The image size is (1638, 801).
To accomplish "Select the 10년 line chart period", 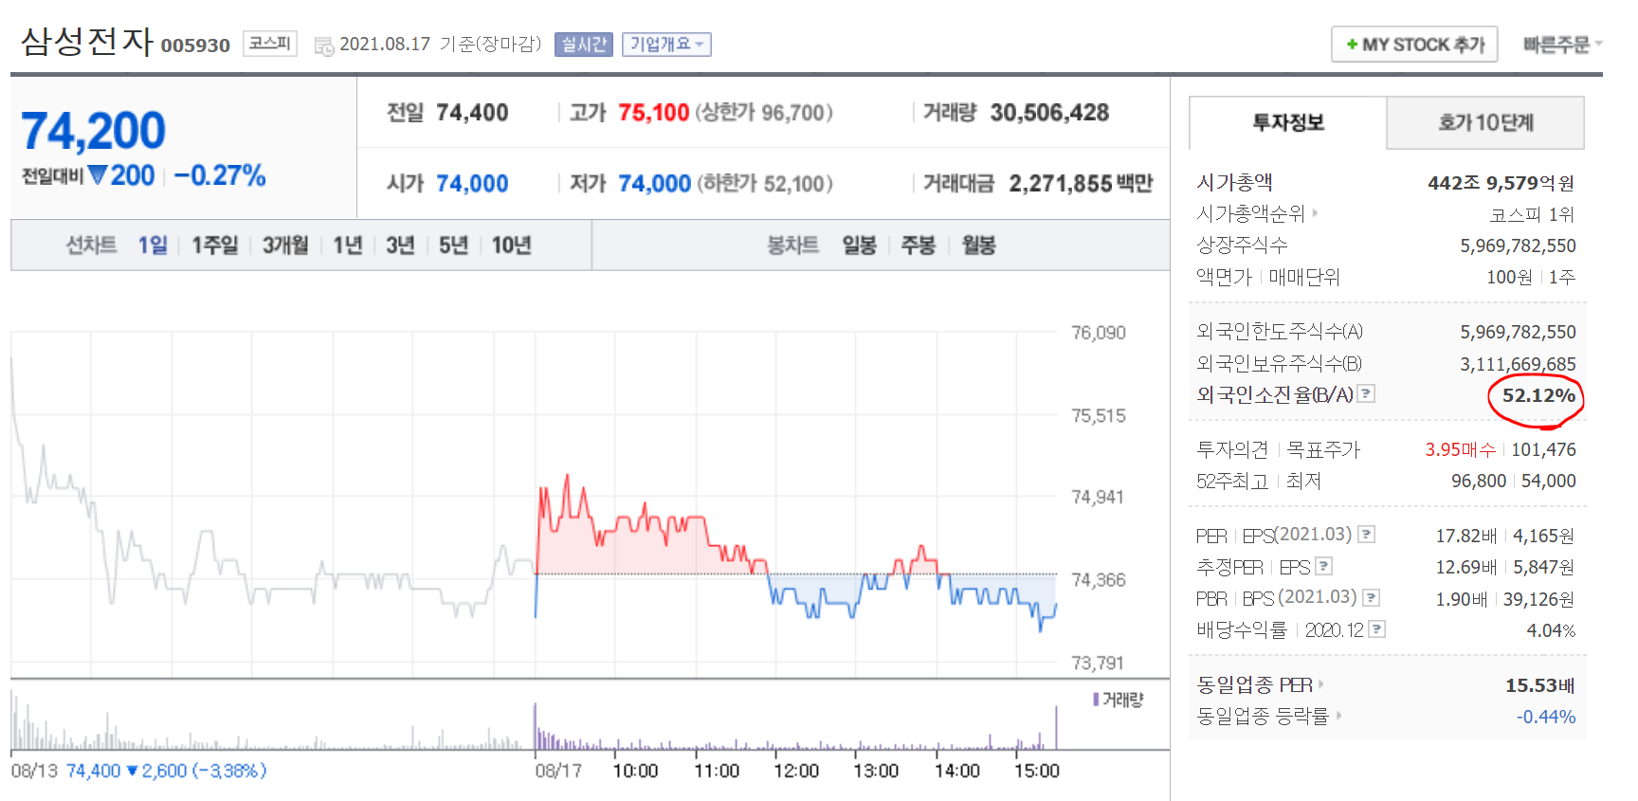I will (x=511, y=246).
